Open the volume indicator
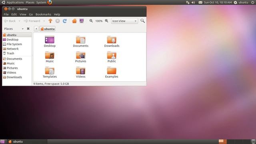 coord(193,2)
